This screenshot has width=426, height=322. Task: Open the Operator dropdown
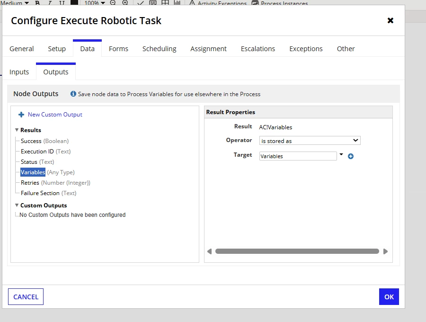click(x=310, y=141)
